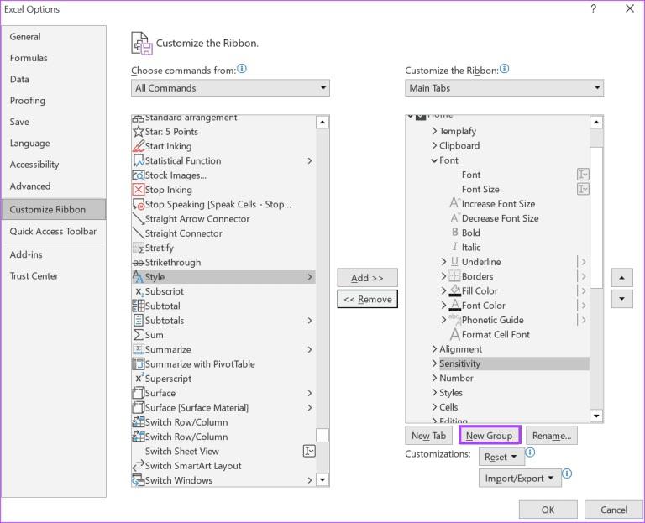645x523 pixels.
Task: Click the Stop Speaking command icon
Action: coord(139,204)
